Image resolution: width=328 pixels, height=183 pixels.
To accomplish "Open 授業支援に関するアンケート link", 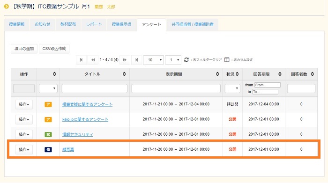I will pos(88,104).
